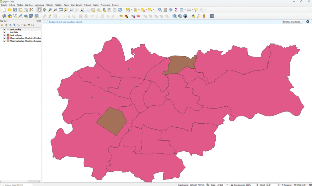312x186 pixels.
Task: Open the Skala scale dropdown
Action: [227, 184]
